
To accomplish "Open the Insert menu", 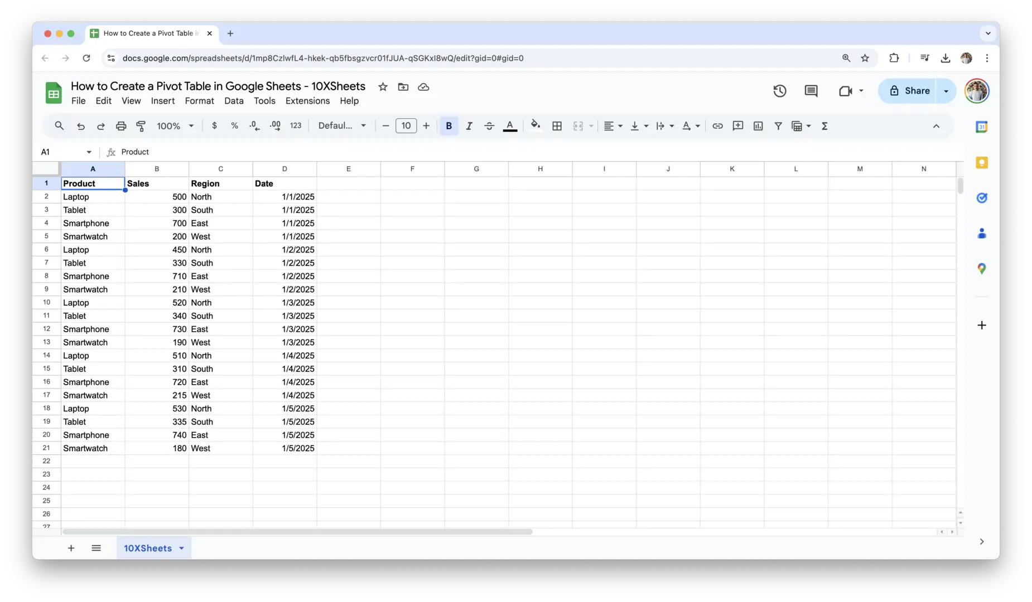I will pyautogui.click(x=162, y=101).
